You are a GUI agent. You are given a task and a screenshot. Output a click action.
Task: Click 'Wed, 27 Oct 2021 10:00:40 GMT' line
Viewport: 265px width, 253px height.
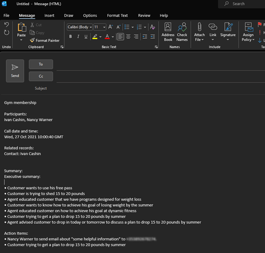34,137
